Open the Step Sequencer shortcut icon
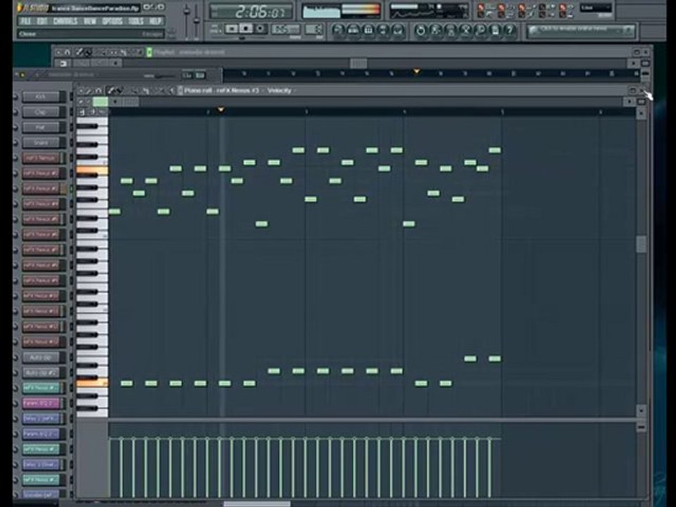The width and height of the screenshot is (676, 507). [353, 30]
